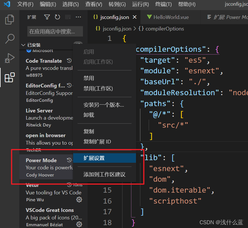Select 复制 in the context menu
This screenshot has height=228, width=248.
tap(105, 131)
